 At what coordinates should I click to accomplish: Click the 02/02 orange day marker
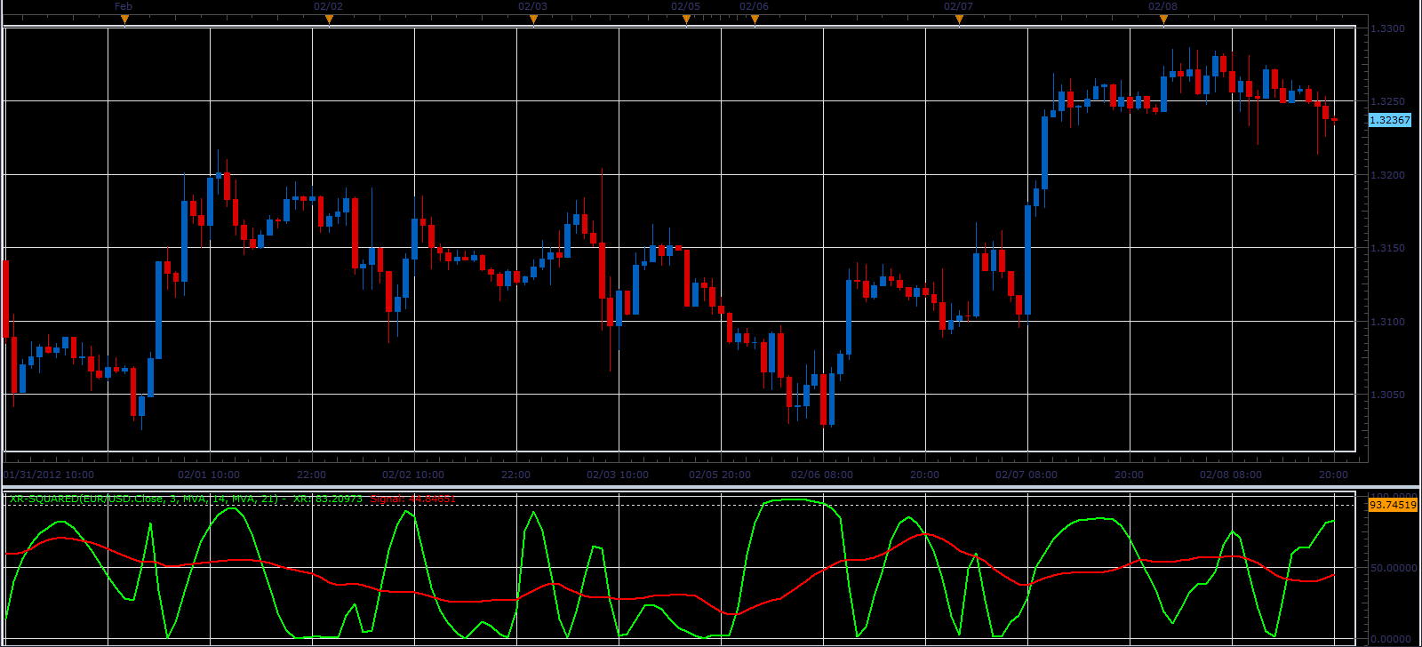click(329, 20)
